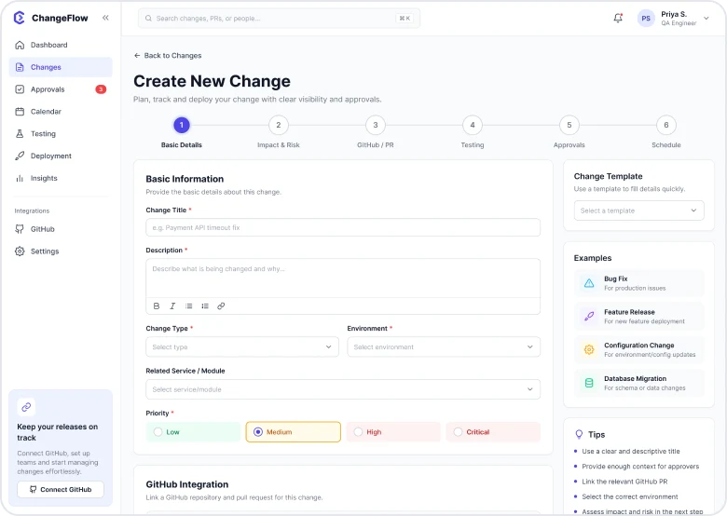This screenshot has width=727, height=516.
Task: Click the "Tips" heading text
Action: point(597,434)
